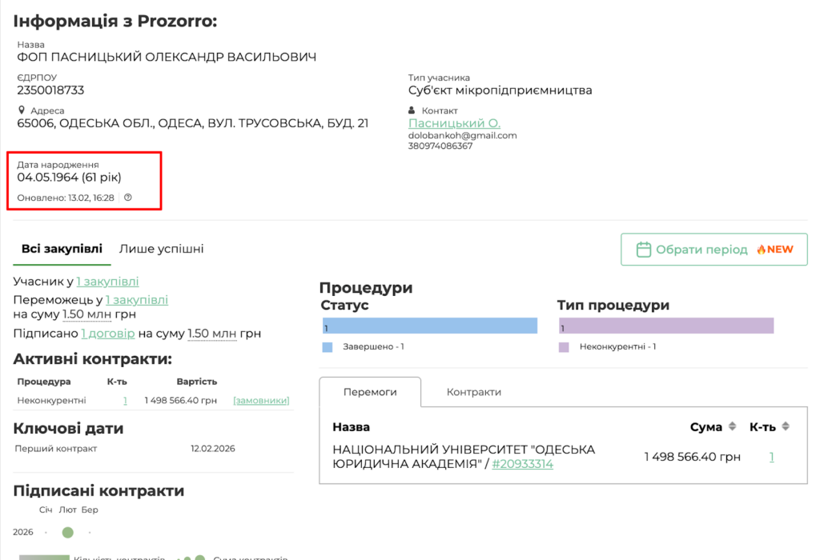Click the purple Неконкурентні legend square
Viewport: 820px width, 560px height.
564,347
